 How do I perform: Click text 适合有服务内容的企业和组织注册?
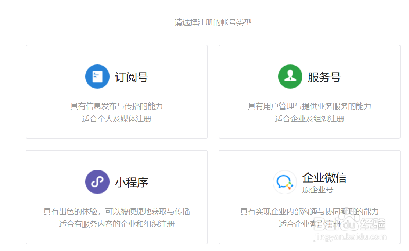point(116,224)
